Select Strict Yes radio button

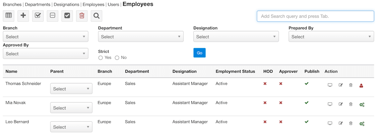coord(100,58)
